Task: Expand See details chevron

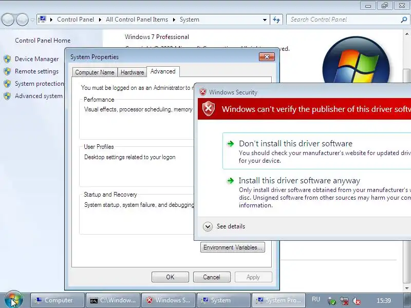Action: pyautogui.click(x=208, y=226)
